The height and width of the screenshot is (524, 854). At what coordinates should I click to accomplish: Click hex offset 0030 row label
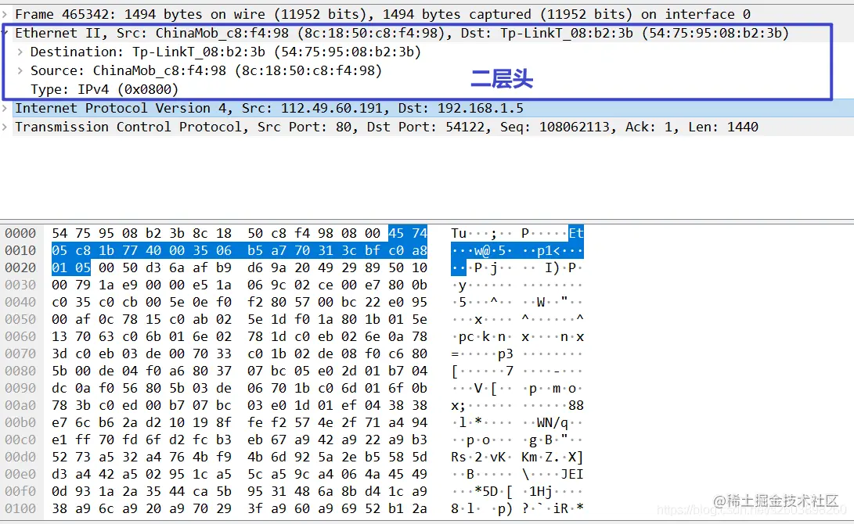20,285
